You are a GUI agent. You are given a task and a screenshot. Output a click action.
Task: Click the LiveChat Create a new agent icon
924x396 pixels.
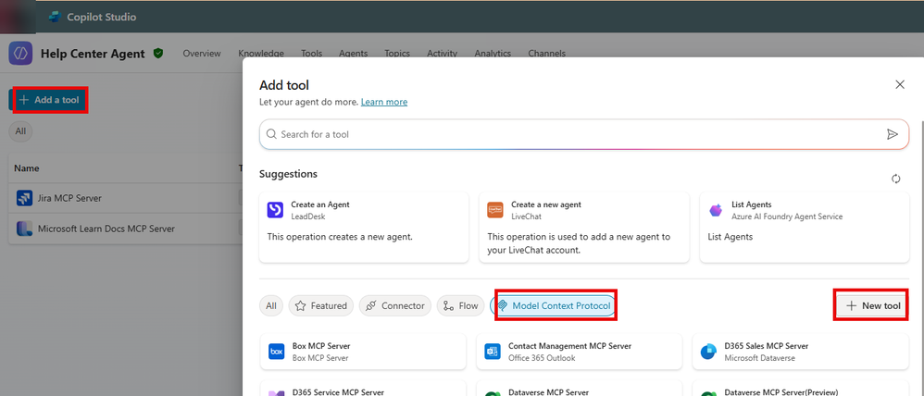click(495, 210)
